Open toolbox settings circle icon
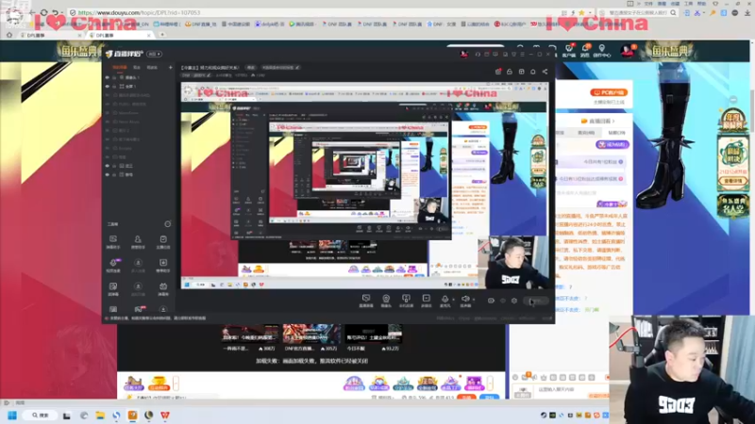The image size is (755, 424). [x=168, y=224]
